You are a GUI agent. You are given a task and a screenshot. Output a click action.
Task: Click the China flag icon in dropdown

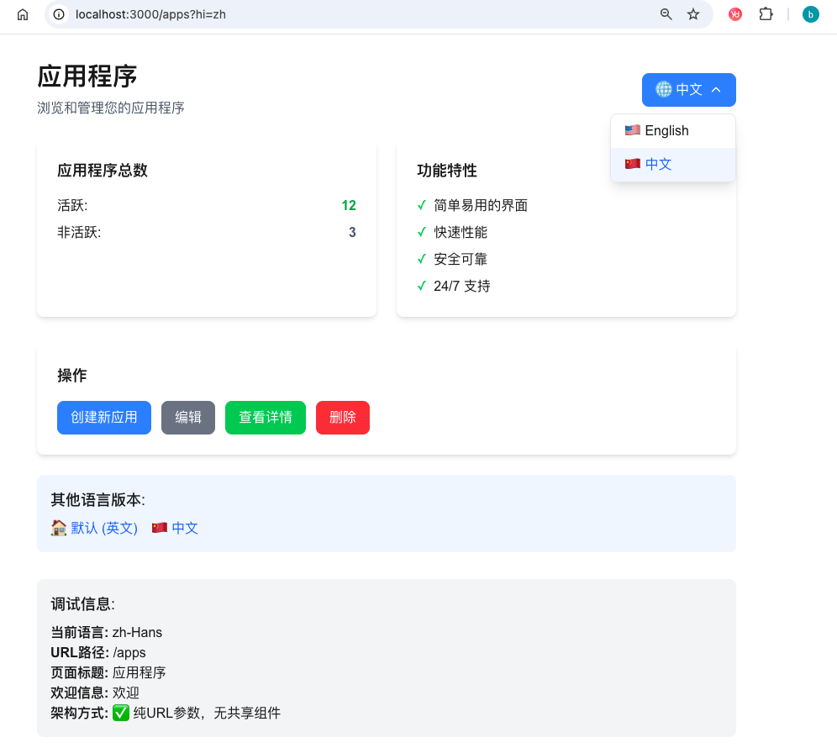[633, 163]
